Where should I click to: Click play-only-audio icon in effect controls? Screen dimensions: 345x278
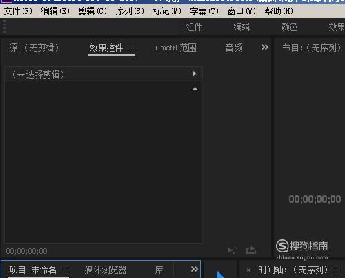tap(232, 250)
